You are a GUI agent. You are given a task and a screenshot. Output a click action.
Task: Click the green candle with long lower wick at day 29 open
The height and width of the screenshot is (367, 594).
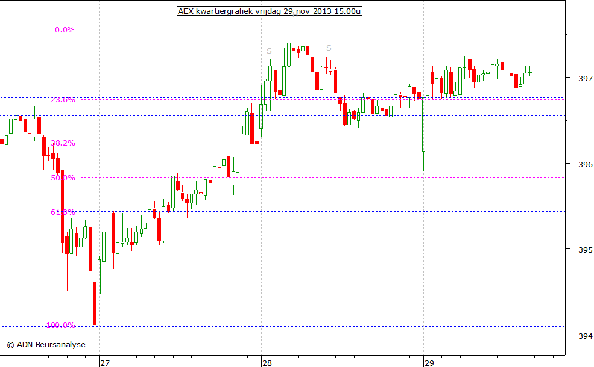[x=424, y=125]
